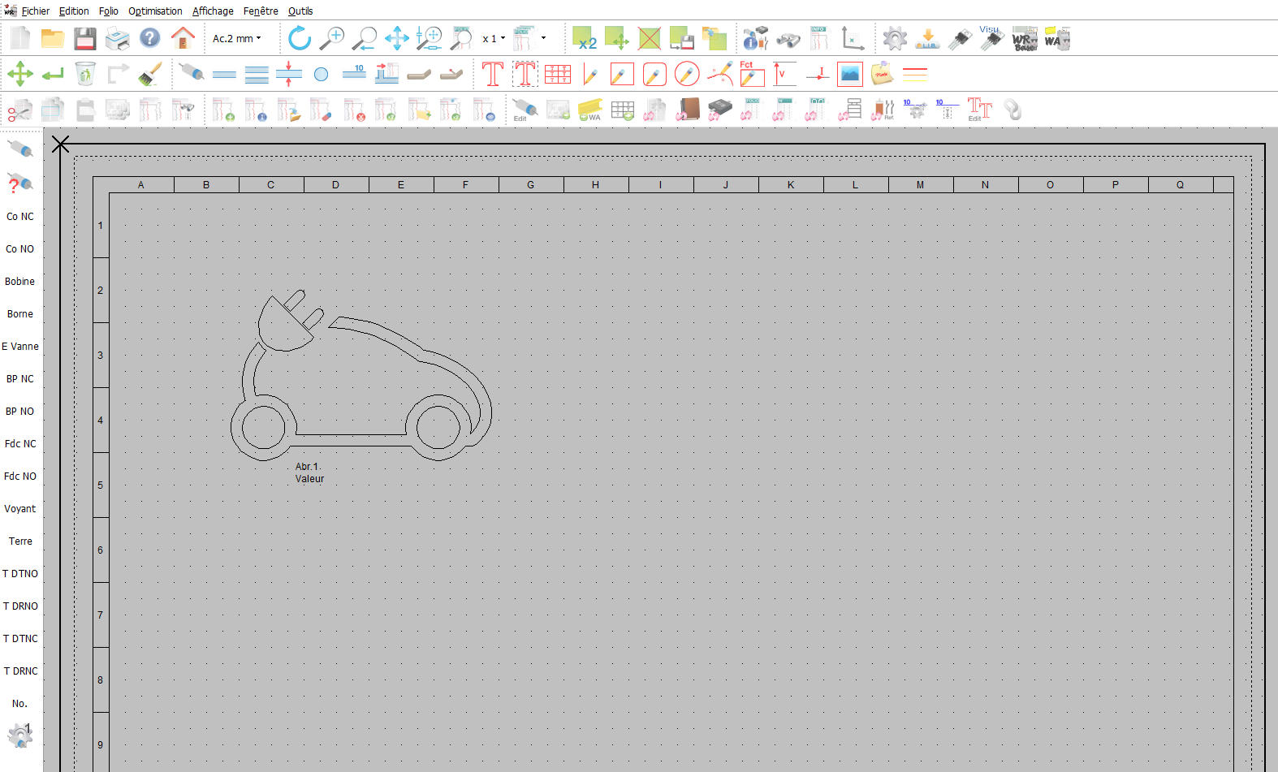The height and width of the screenshot is (772, 1278).
Task: Select Bobine in the left sidebar
Action: pos(20,282)
